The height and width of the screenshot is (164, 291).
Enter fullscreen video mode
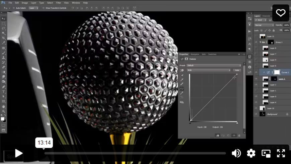[281, 153]
